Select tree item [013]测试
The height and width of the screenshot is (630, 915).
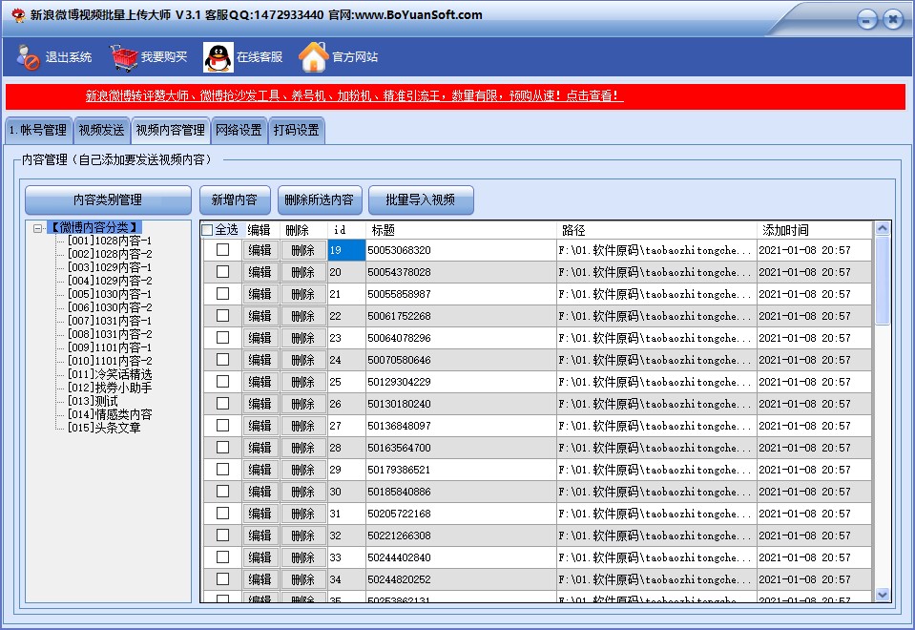coord(93,401)
